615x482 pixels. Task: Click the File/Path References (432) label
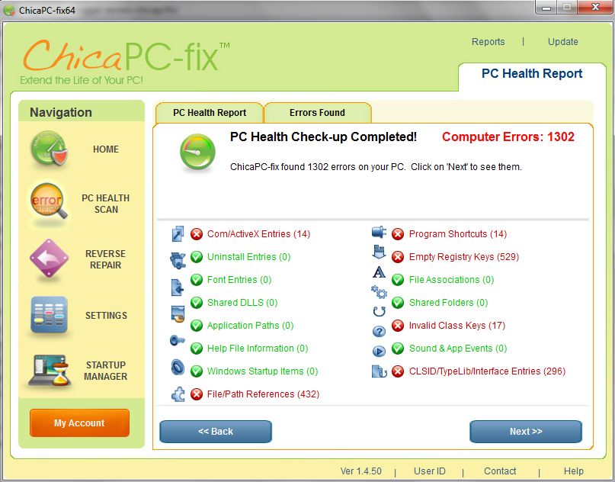pyautogui.click(x=263, y=394)
